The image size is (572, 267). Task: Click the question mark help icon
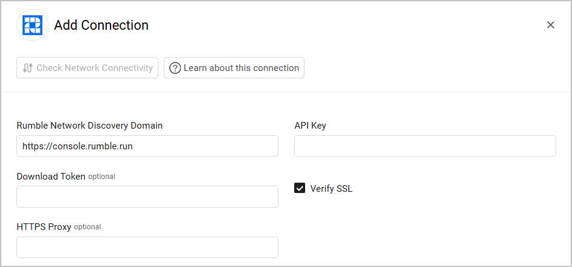pos(175,68)
